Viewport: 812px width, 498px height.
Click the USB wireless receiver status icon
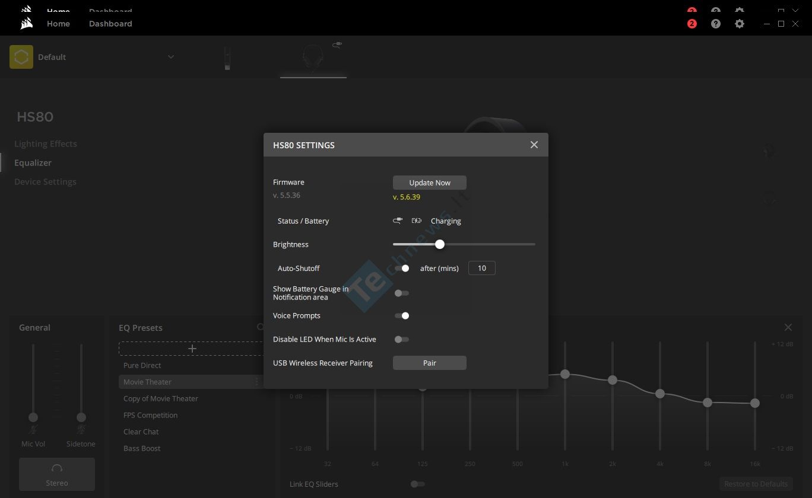click(398, 221)
